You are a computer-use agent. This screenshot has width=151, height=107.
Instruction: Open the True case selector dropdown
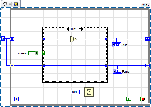pyautogui.click(x=80, y=29)
